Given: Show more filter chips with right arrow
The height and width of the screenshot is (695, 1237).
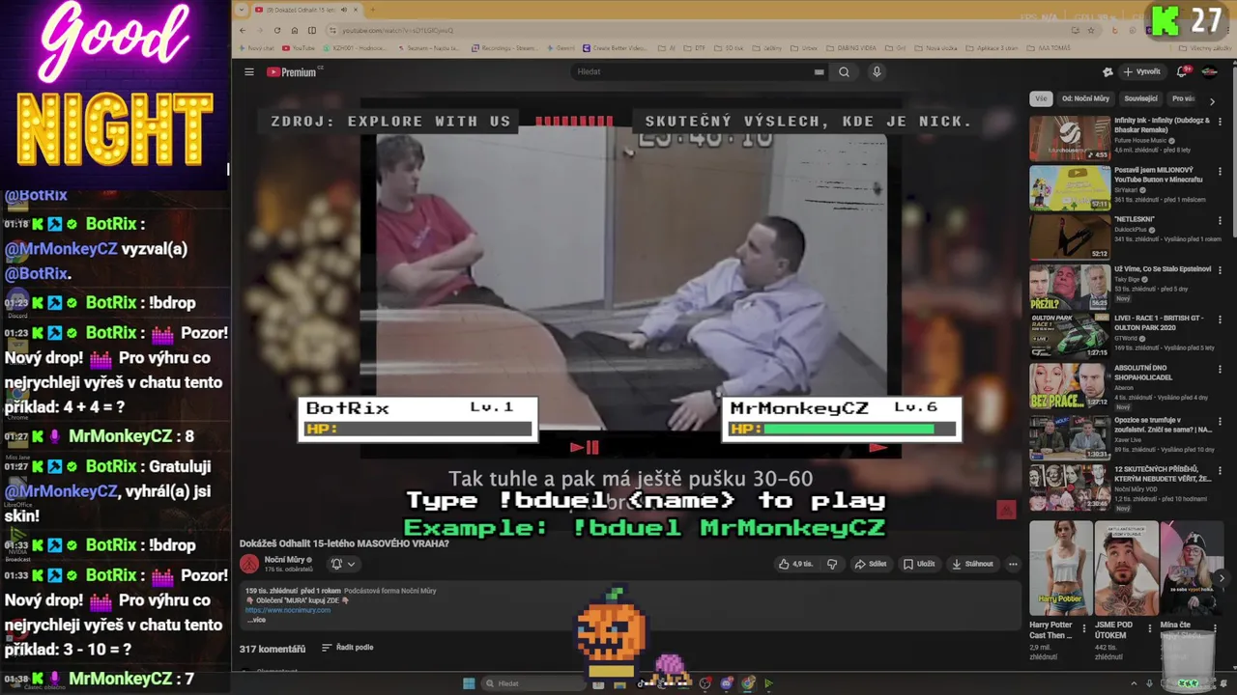Looking at the screenshot, I should point(1212,100).
